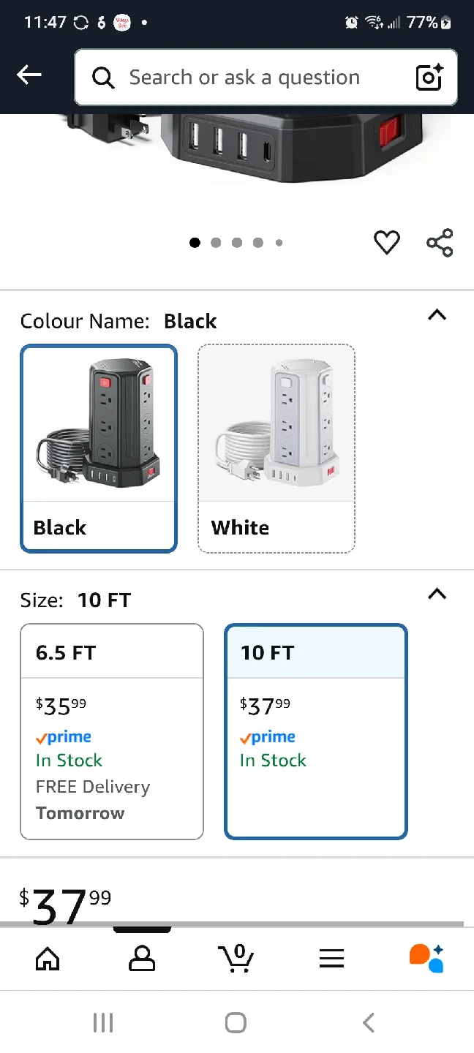
Task: Choose the 6.5 FT size option
Action: (112, 731)
